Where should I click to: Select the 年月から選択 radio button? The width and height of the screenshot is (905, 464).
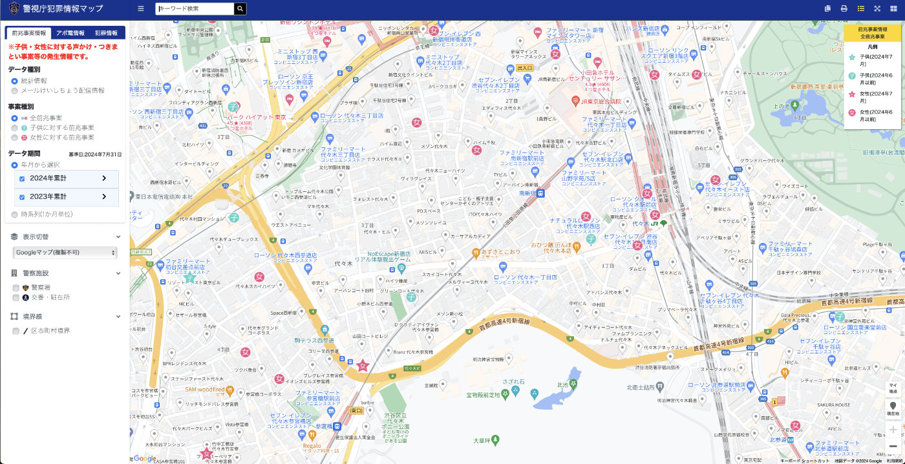(15, 165)
